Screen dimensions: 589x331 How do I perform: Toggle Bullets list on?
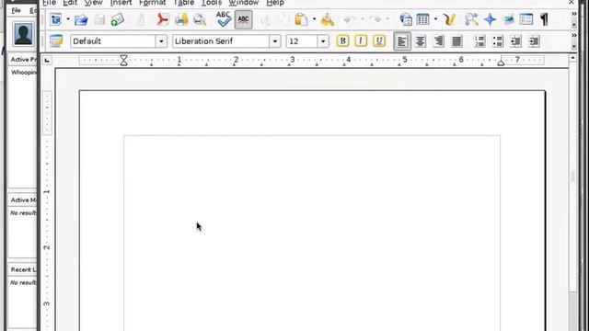coord(498,41)
